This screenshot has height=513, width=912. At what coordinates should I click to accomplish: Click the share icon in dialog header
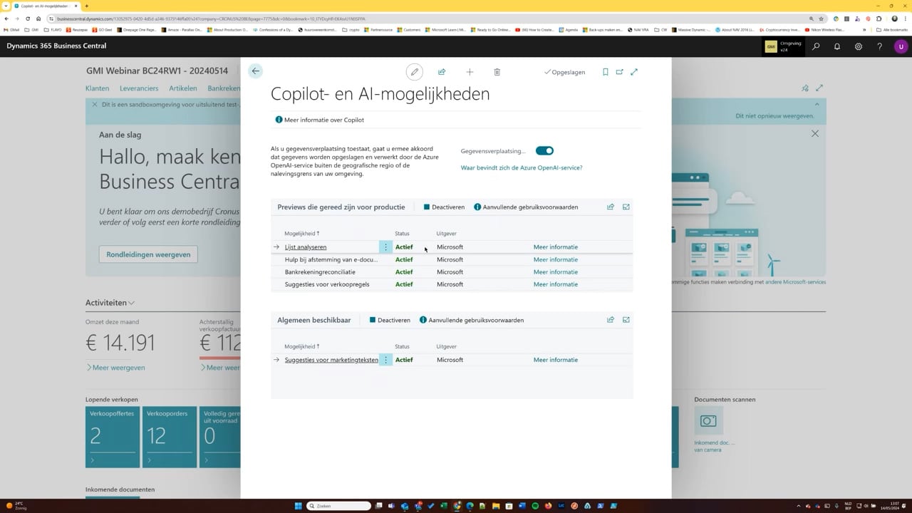pos(442,72)
